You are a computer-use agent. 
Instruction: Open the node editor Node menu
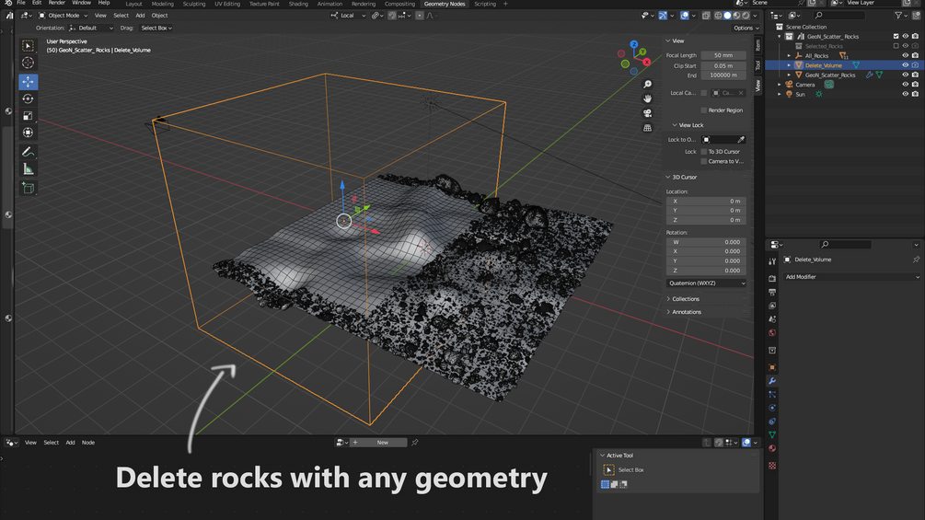tap(88, 442)
